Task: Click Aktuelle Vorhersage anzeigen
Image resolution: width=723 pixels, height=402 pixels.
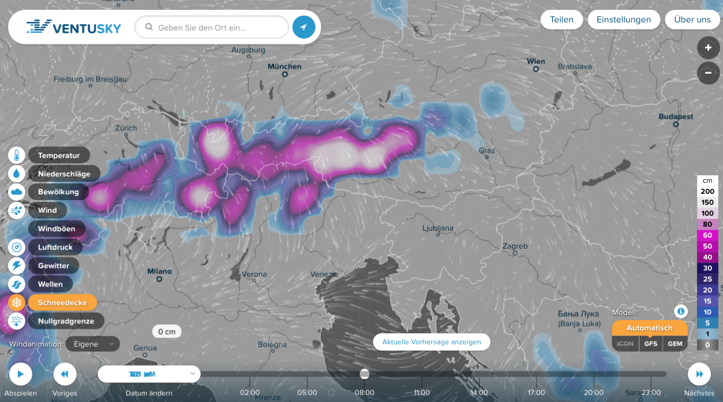Action: coord(431,341)
